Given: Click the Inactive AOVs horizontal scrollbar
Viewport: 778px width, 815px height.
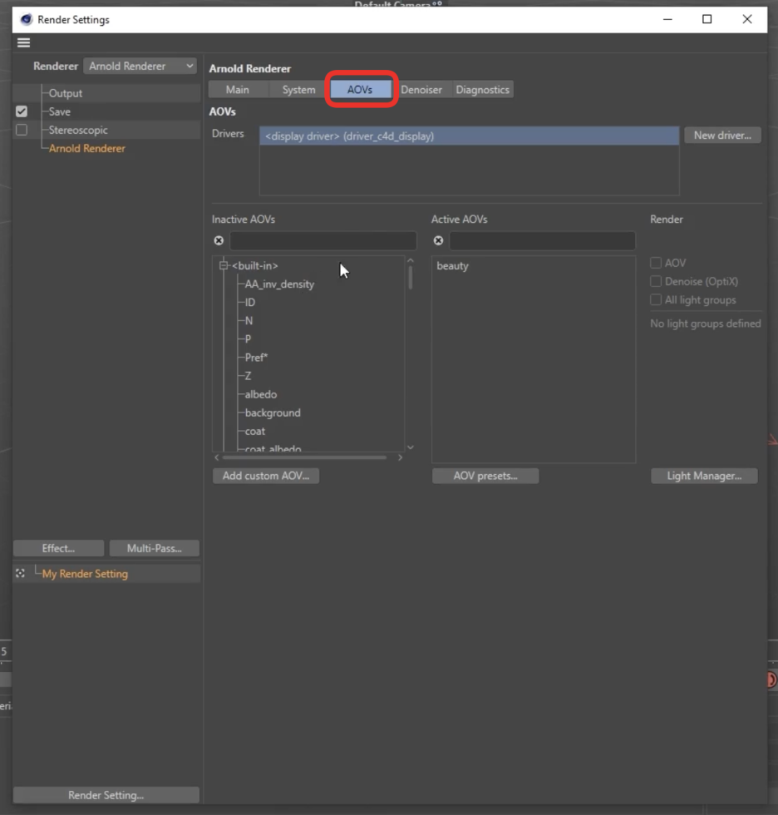Looking at the screenshot, I should point(304,457).
